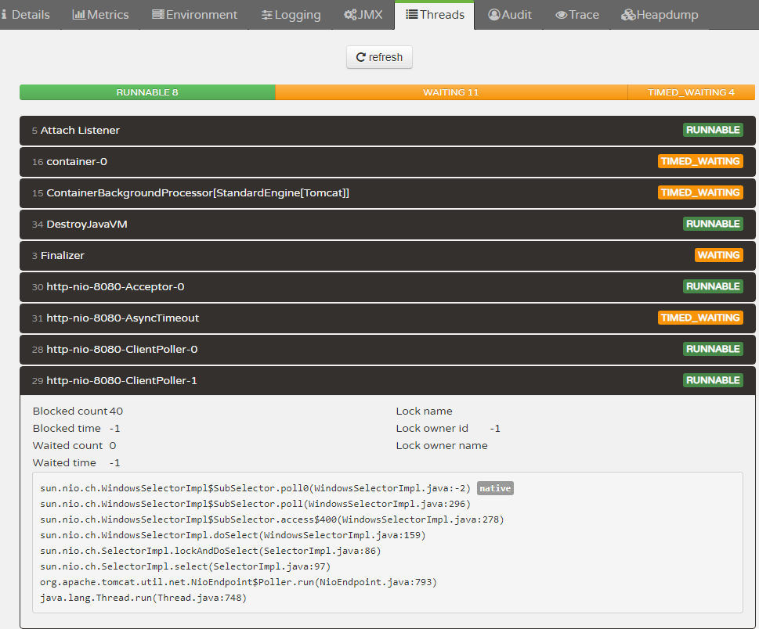This screenshot has width=759, height=629.
Task: Expand the Attach Listener thread row
Action: [x=387, y=130]
